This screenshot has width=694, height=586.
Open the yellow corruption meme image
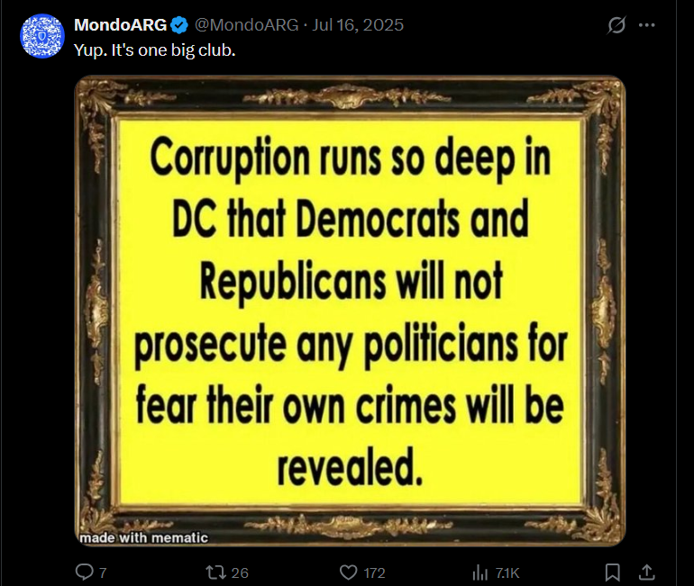(x=350, y=311)
